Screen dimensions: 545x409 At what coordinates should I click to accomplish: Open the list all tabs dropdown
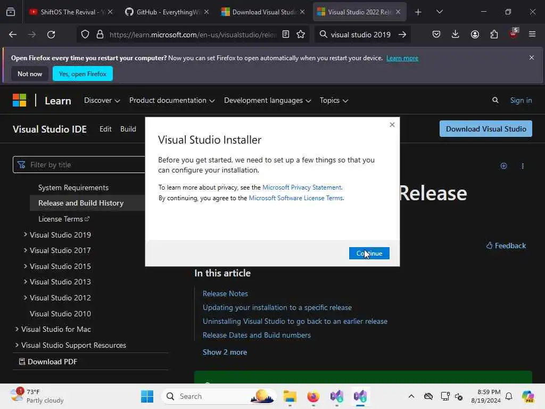(439, 12)
